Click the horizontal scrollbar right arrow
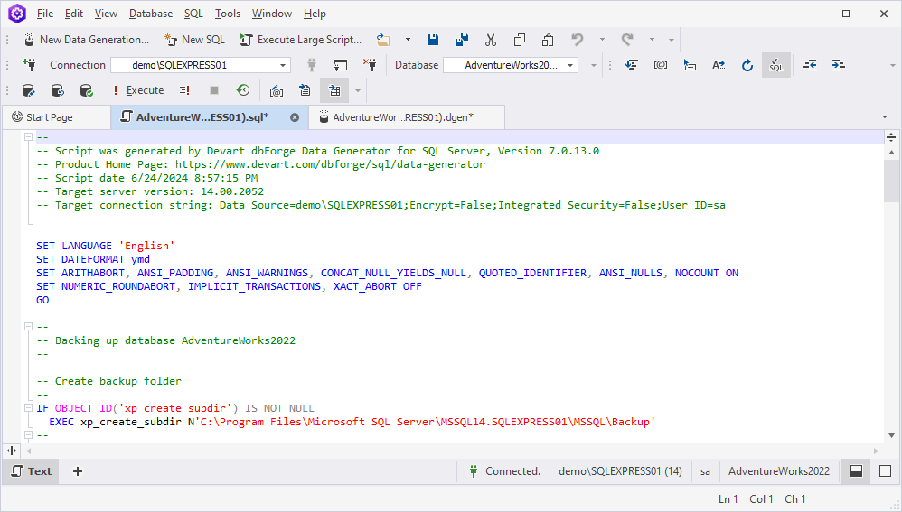The width and height of the screenshot is (902, 512). tap(876, 451)
